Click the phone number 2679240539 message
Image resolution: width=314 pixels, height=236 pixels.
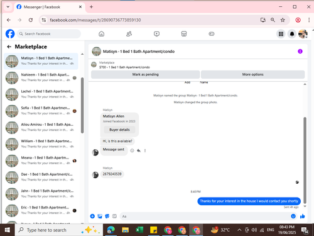coord(112,174)
